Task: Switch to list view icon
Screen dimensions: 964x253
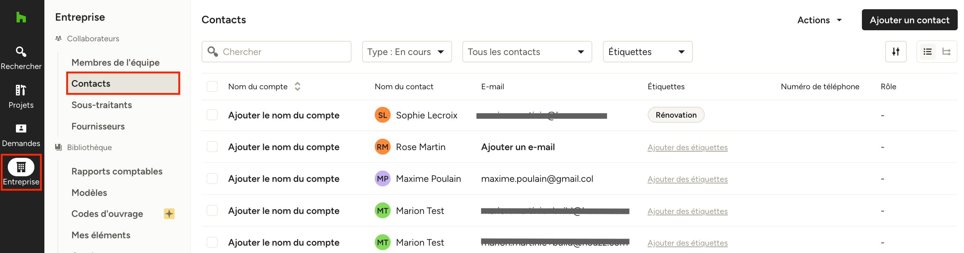Action: (927, 52)
